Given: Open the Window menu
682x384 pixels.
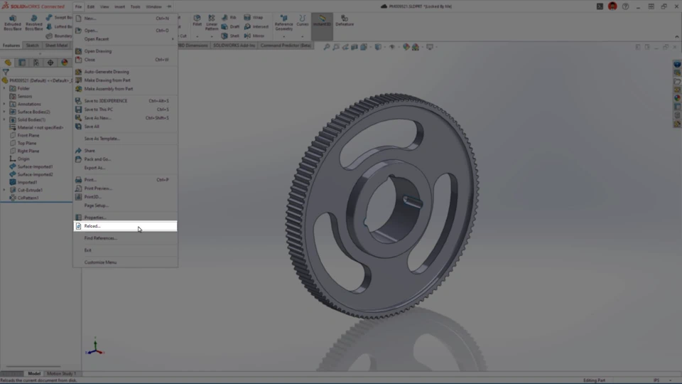Looking at the screenshot, I should pyautogui.click(x=153, y=6).
